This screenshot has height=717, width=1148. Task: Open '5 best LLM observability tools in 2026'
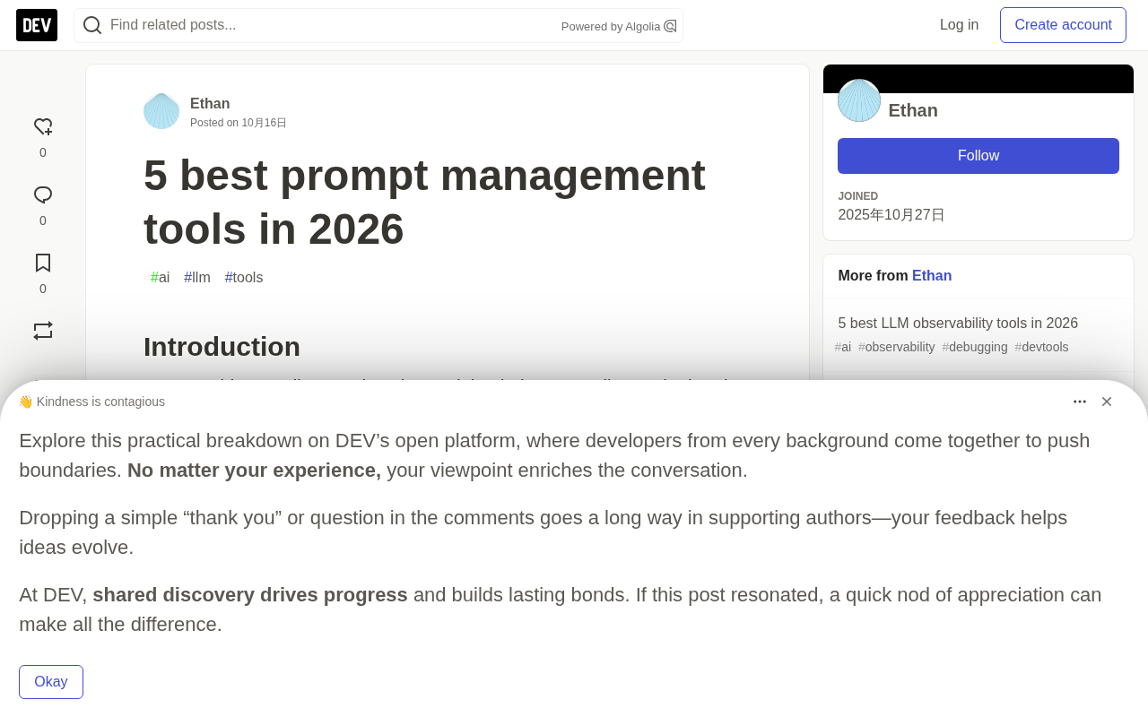(x=958, y=324)
